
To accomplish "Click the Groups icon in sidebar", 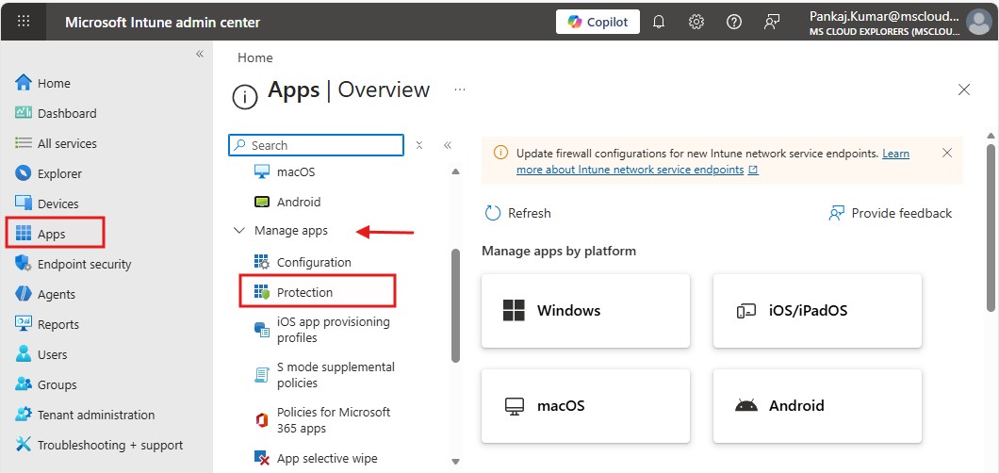I will point(23,384).
